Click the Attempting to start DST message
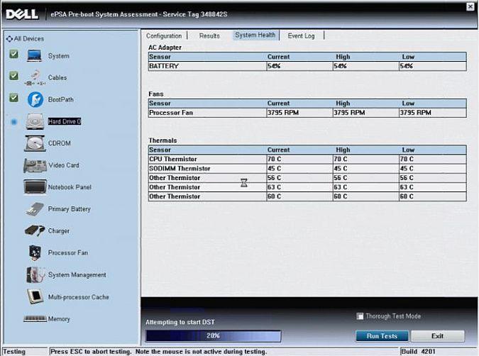Viewport: 479px width, 356px height. click(180, 322)
